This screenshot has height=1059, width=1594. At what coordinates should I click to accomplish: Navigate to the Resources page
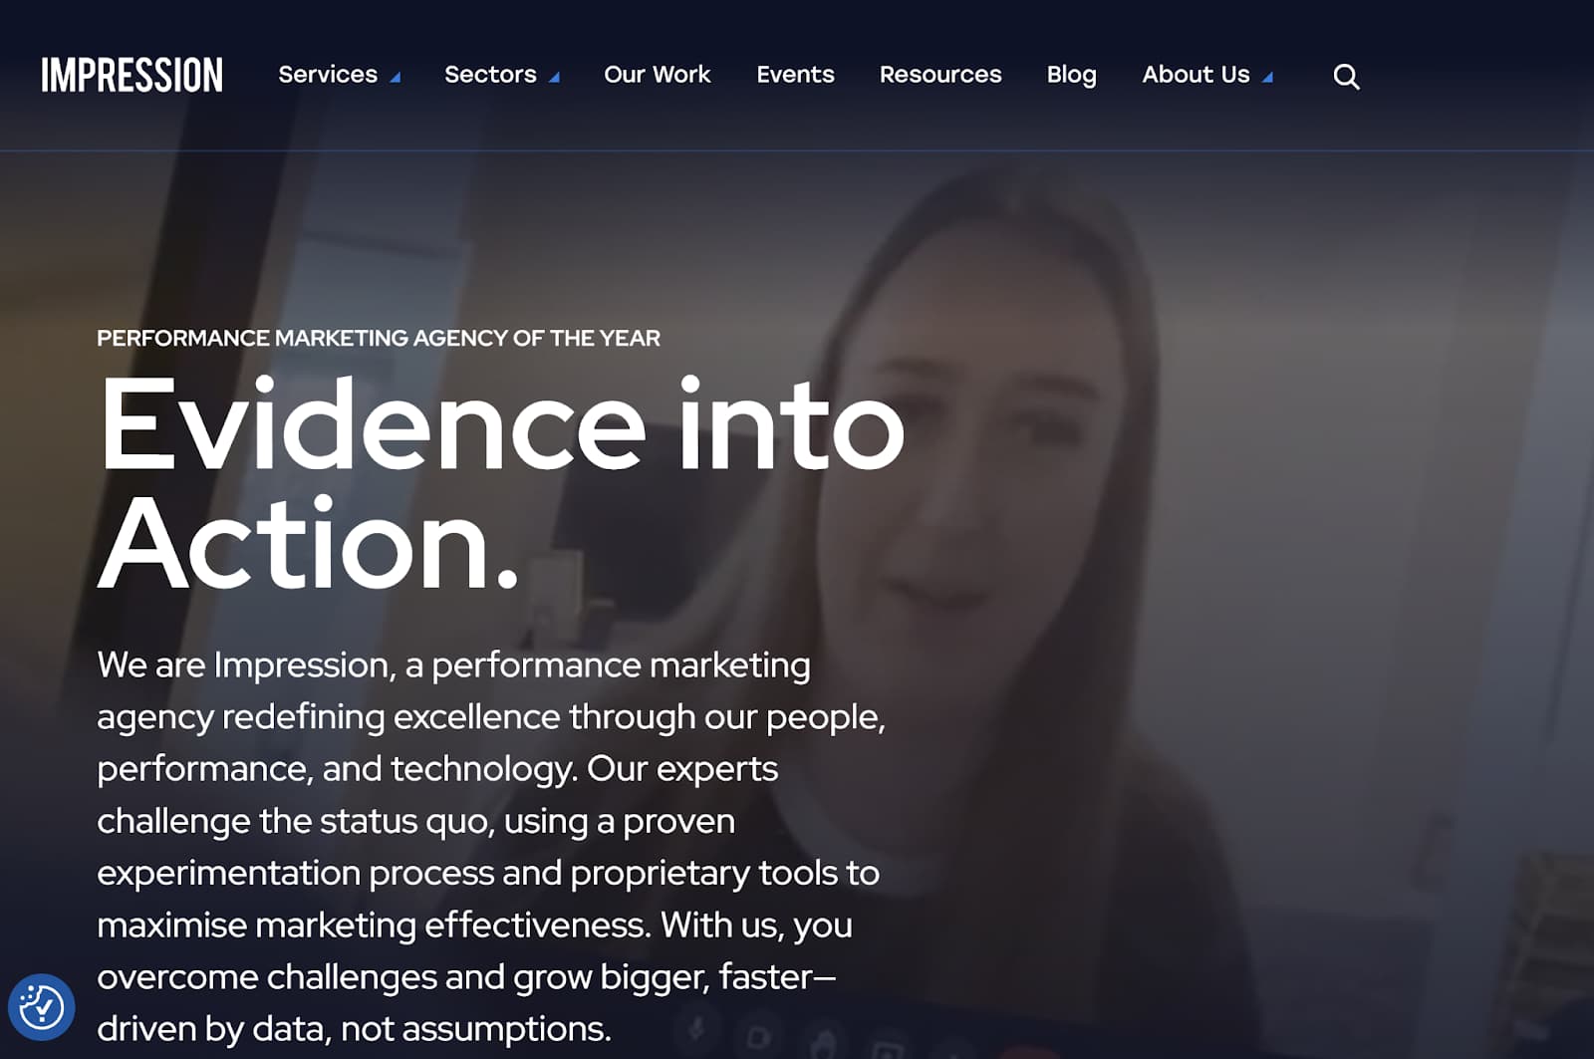pyautogui.click(x=940, y=75)
